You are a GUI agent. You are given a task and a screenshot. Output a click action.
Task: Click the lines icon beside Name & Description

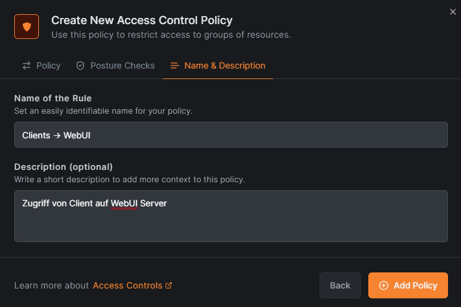click(175, 65)
